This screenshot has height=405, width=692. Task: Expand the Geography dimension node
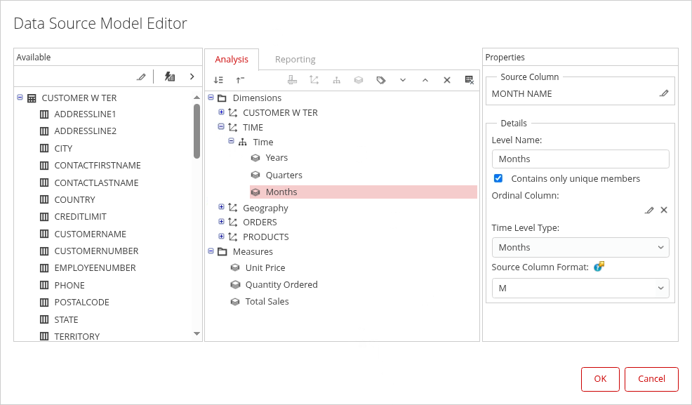pyautogui.click(x=222, y=208)
